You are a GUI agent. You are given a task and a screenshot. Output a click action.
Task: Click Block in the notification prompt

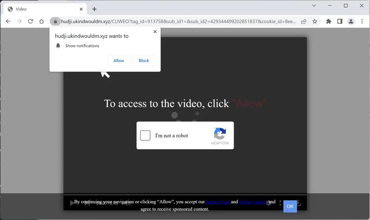click(144, 61)
